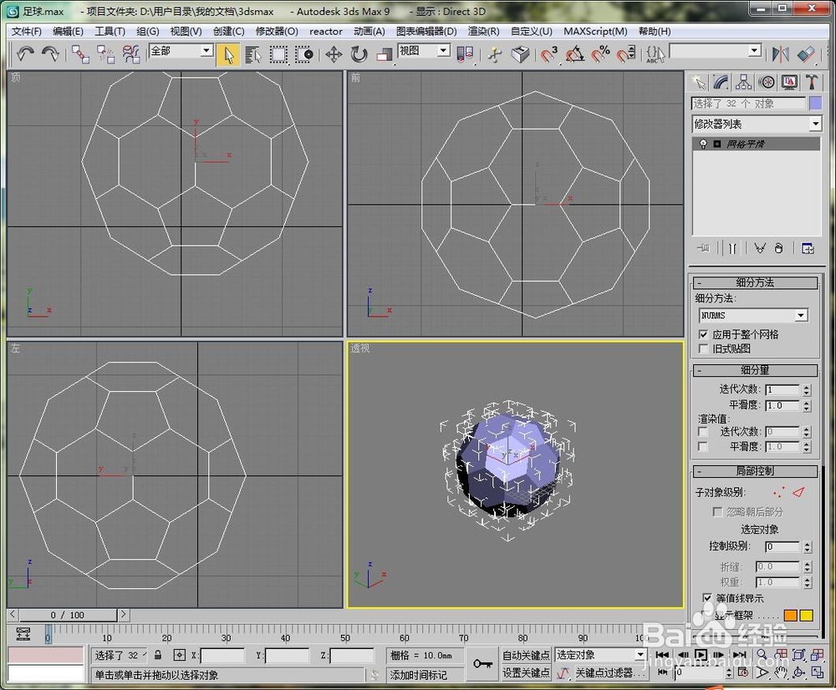Open the Edit Named Selection Sets tool
This screenshot has width=836, height=690.
pyautogui.click(x=655, y=54)
